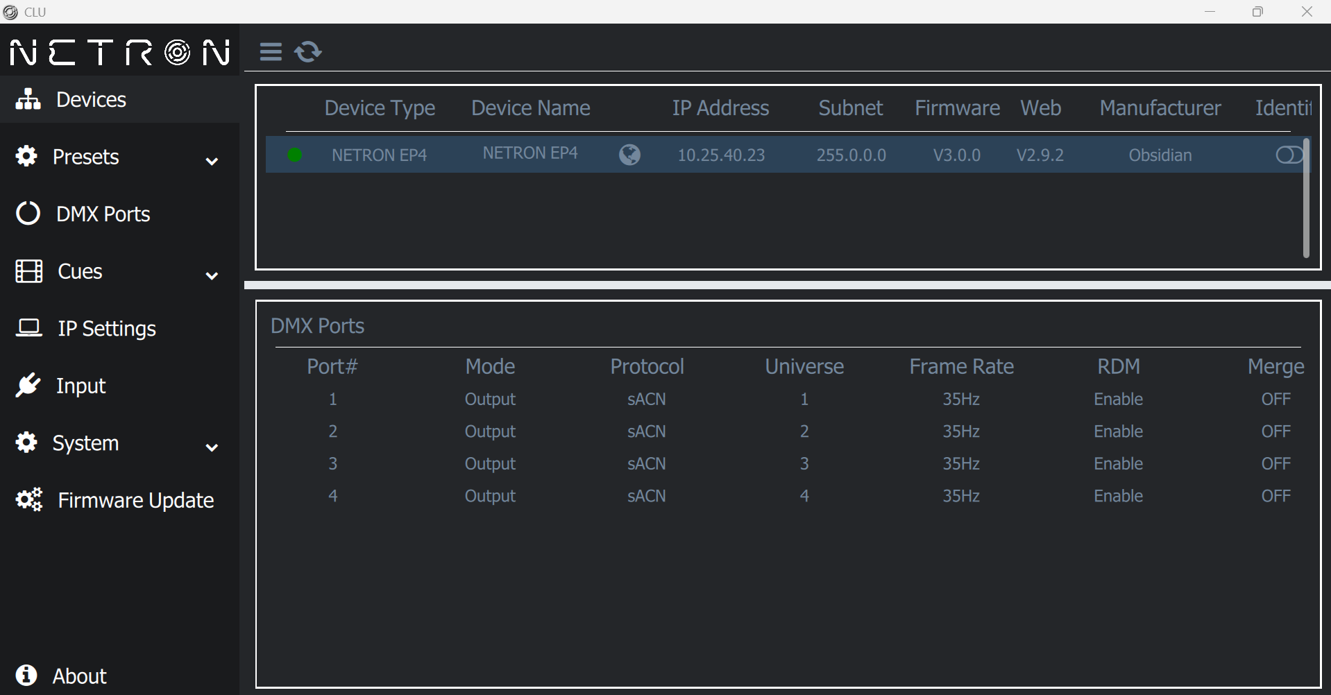Click the Obsidian manufacturer cell

click(x=1160, y=155)
